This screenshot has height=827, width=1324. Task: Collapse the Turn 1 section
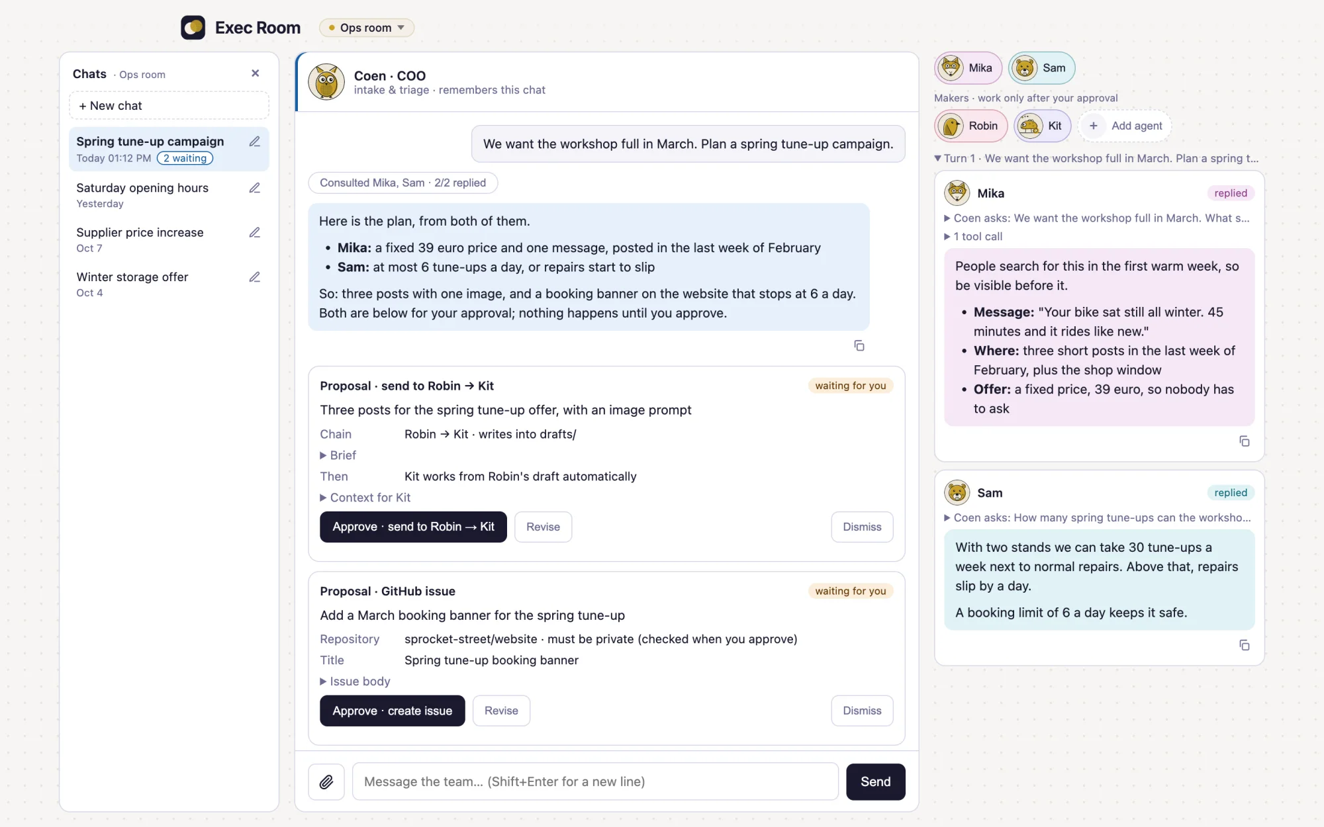point(1096,158)
